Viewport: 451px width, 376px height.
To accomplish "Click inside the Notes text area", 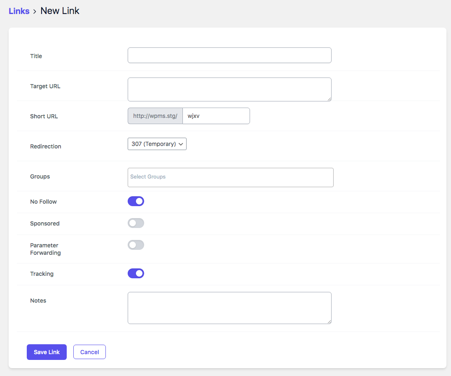I will (x=229, y=308).
